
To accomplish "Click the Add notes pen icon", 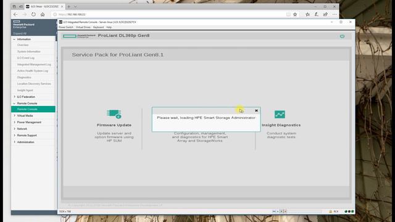I will pyautogui.click(x=317, y=14).
